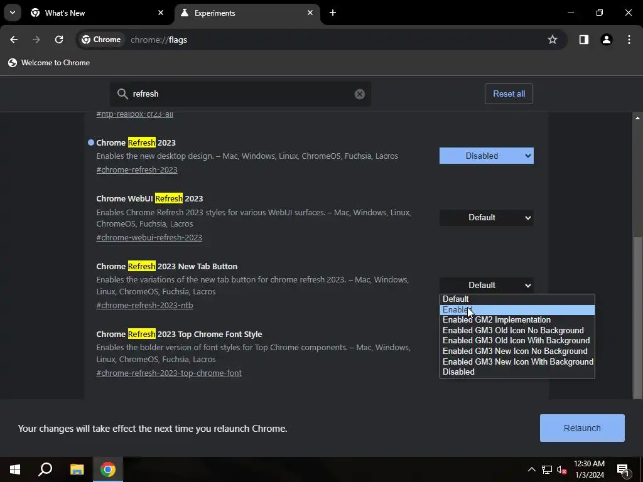Open #chrome-refresh-2023 anchor link
Viewport: 643px width, 482px height.
pyautogui.click(x=137, y=169)
